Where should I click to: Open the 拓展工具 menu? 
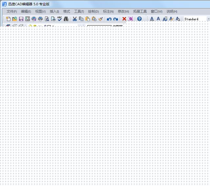140,11
